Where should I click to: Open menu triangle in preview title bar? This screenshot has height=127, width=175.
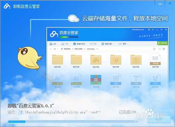pyautogui.click(x=153, y=30)
